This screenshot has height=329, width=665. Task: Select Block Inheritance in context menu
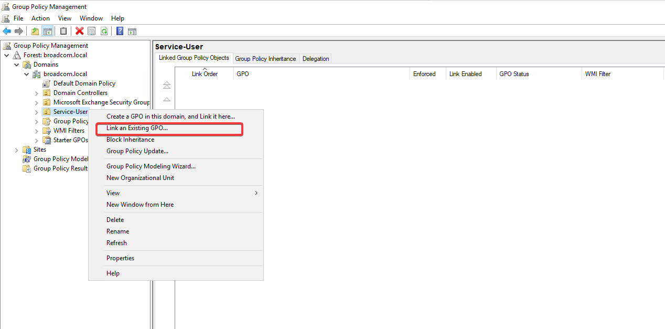[x=130, y=140]
